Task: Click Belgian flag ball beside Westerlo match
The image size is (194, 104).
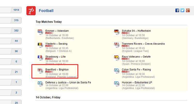Action: 40,45
